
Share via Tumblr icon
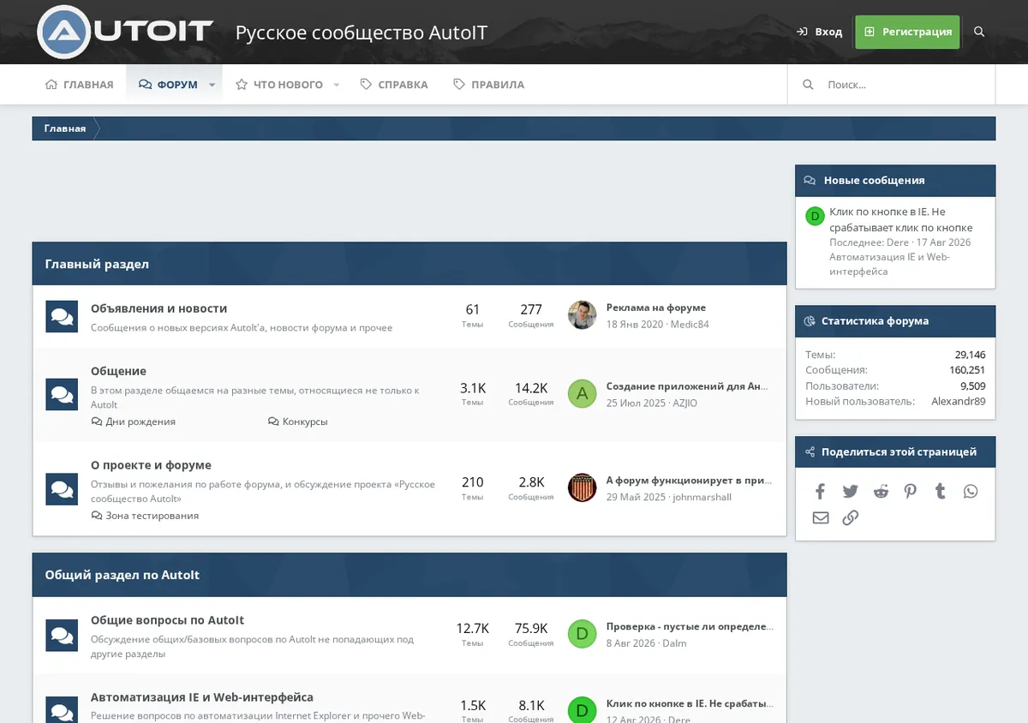941,491
